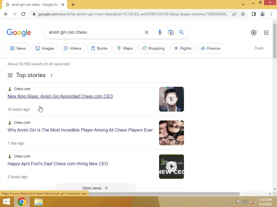This screenshot has width=277, height=207.
Task: Play the Hiring New CEO video thumbnail
Action: click(x=171, y=167)
